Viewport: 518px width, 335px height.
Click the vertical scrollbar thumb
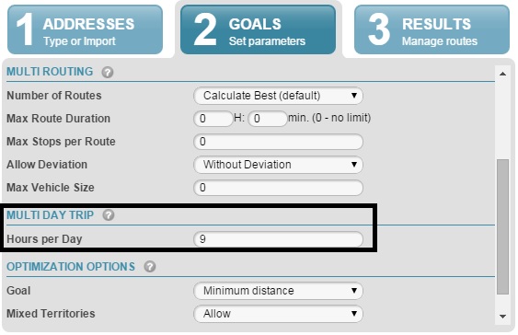pos(502,226)
